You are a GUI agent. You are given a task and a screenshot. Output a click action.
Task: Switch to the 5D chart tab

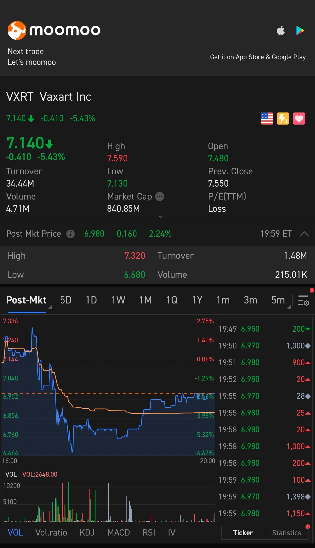66,300
